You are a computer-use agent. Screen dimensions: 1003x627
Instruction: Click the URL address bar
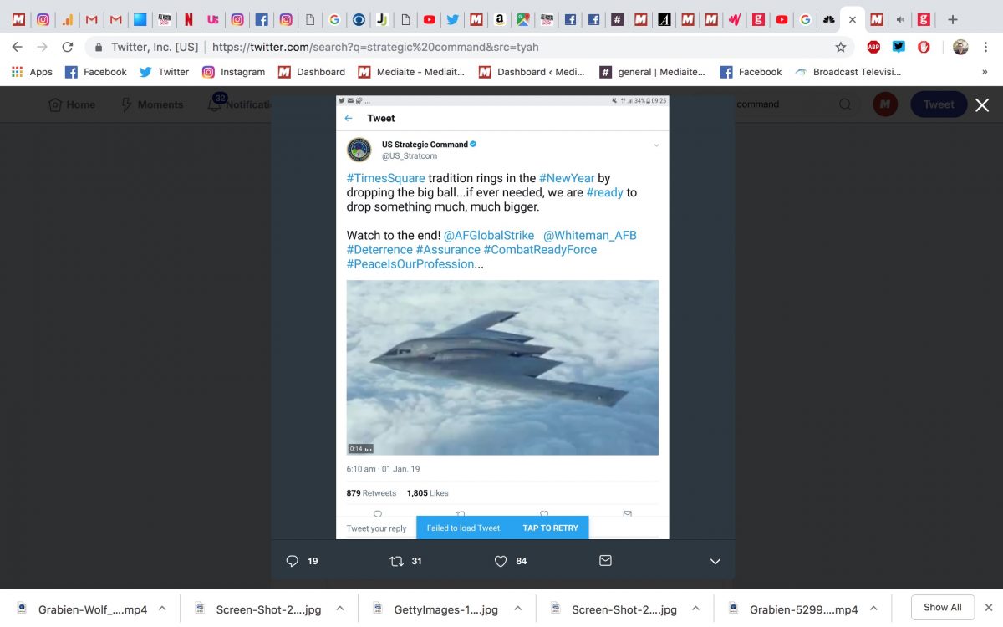[x=468, y=47]
